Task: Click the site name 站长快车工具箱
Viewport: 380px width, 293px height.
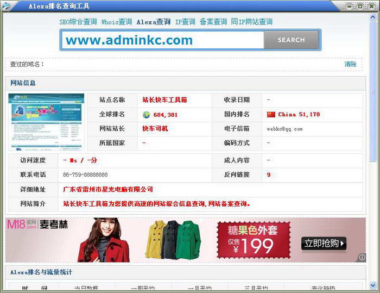Action: (164, 100)
